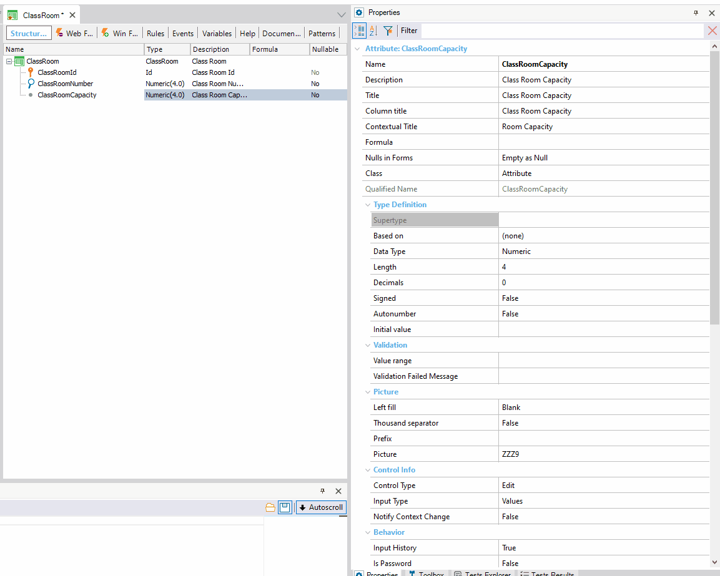The width and height of the screenshot is (720, 576).
Task: Switch to the Rules tab
Action: coord(155,33)
